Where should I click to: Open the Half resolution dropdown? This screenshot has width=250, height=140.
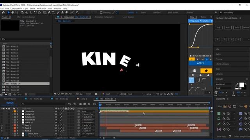(x=112, y=94)
